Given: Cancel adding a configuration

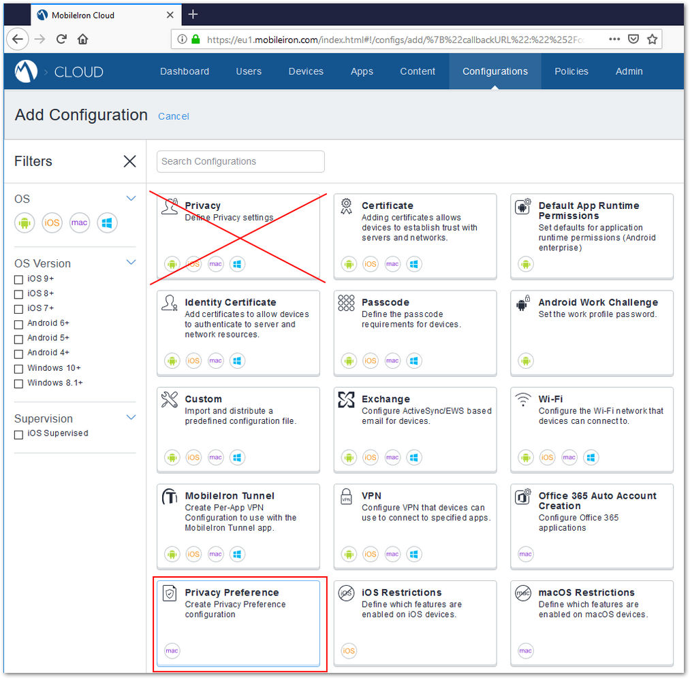Looking at the screenshot, I should pyautogui.click(x=174, y=116).
